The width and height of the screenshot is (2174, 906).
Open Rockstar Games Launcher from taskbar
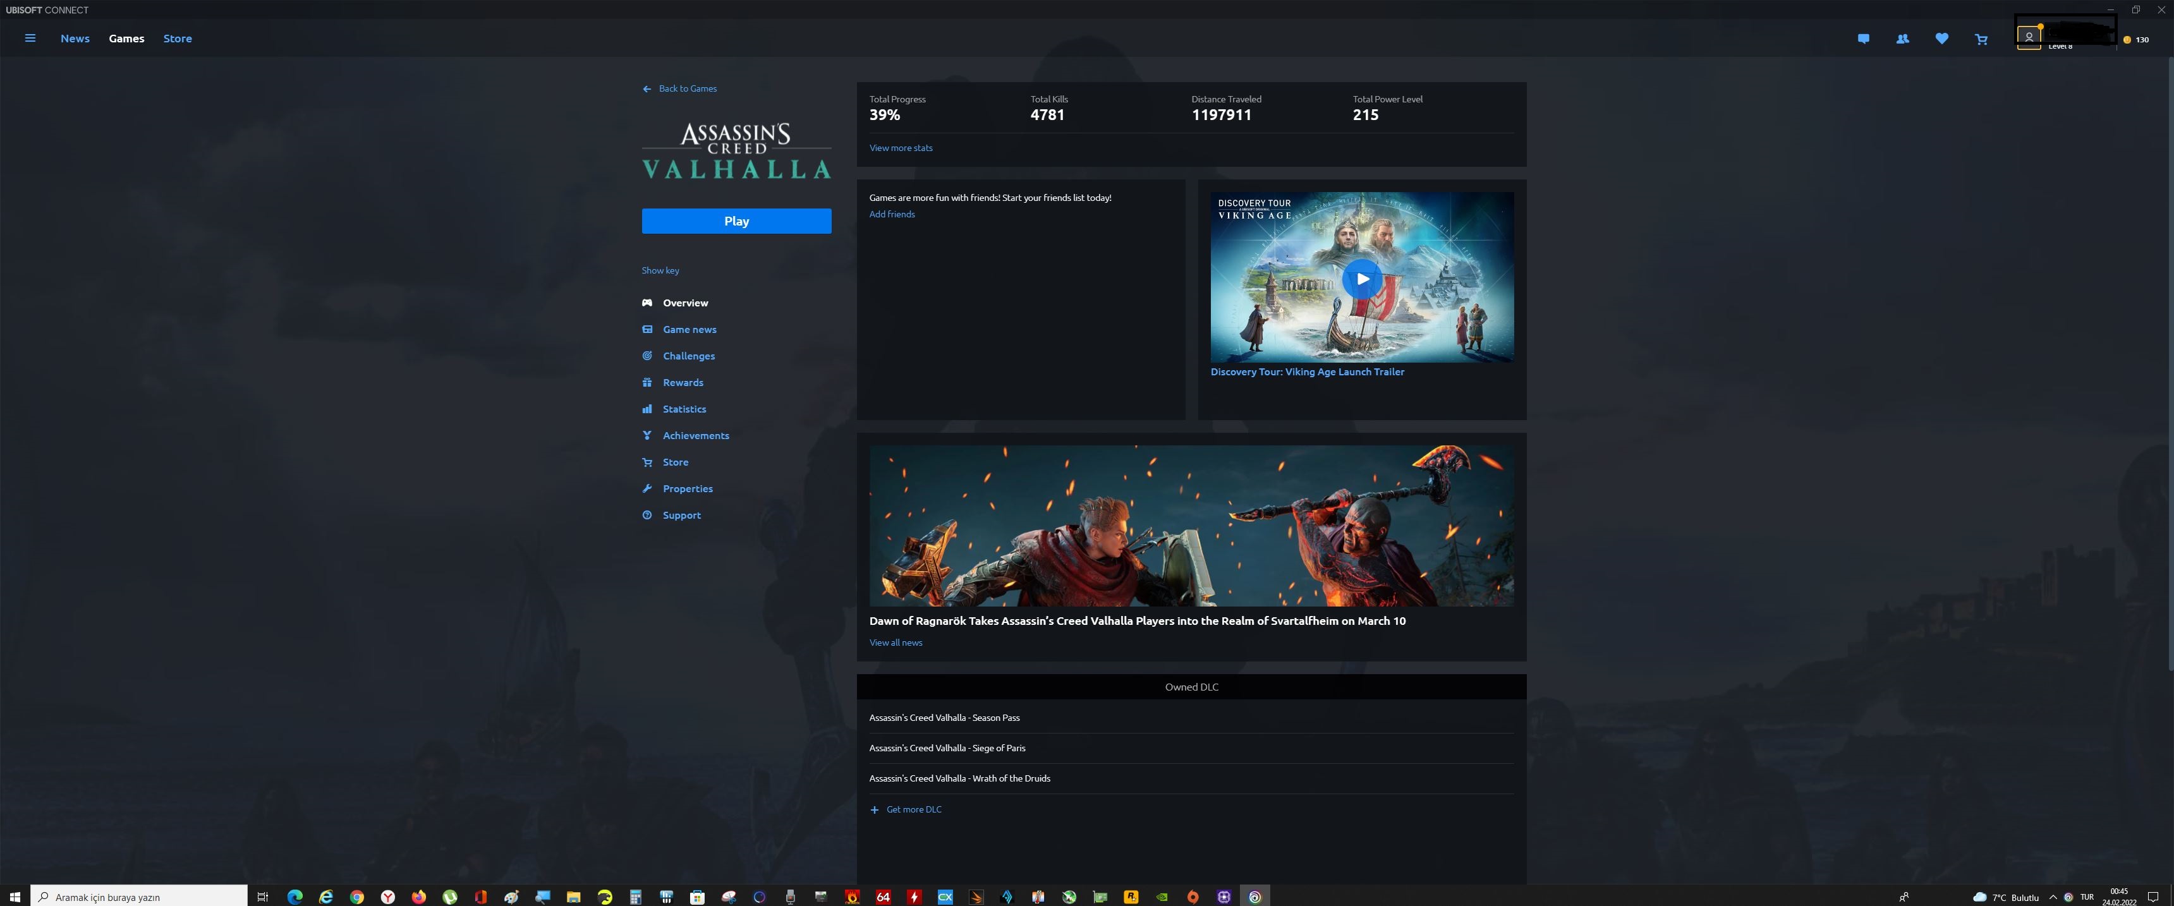1131,897
